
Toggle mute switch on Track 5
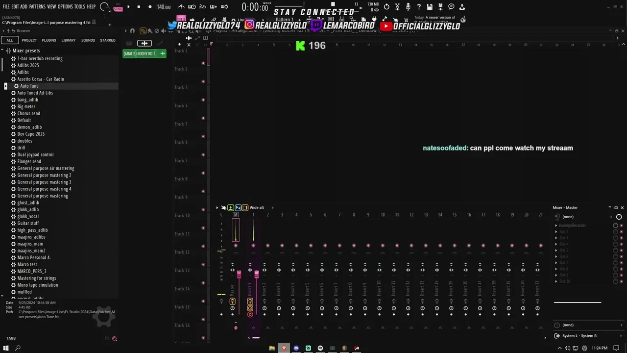click(203, 136)
